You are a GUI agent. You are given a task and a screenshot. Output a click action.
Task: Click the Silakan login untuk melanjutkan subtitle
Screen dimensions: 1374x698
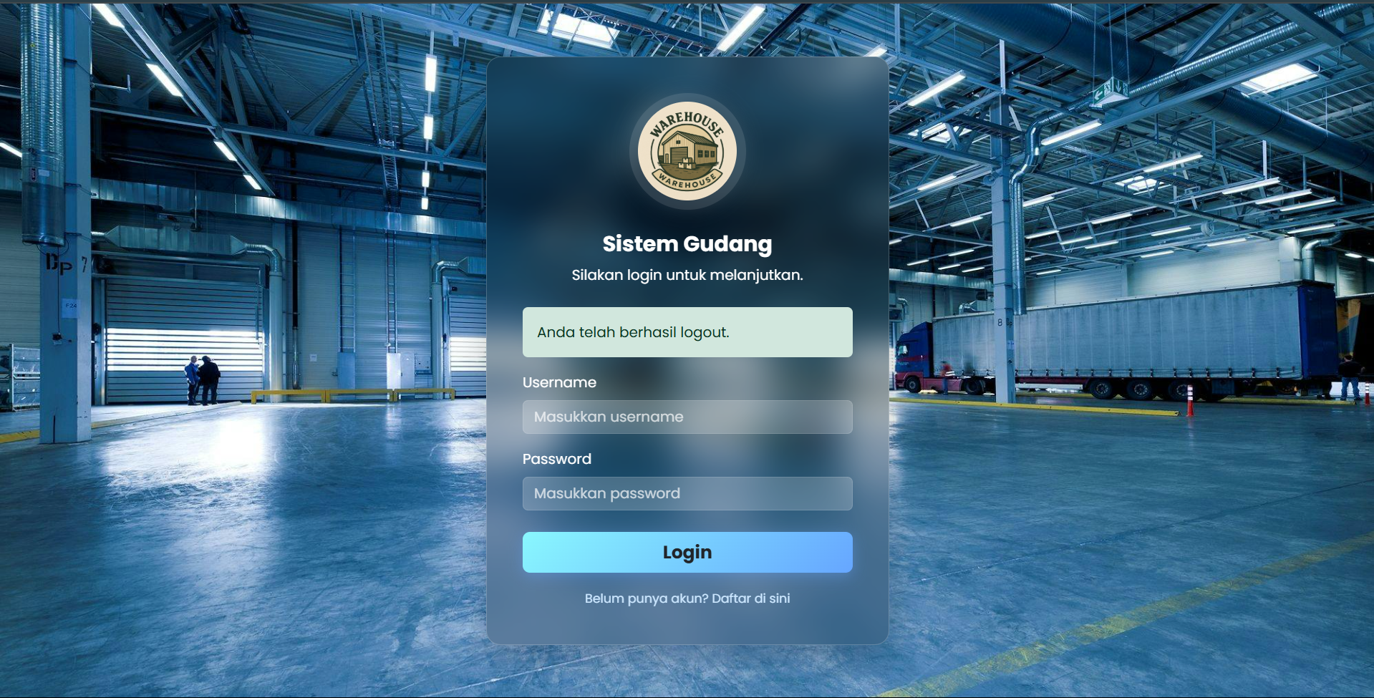(x=688, y=273)
